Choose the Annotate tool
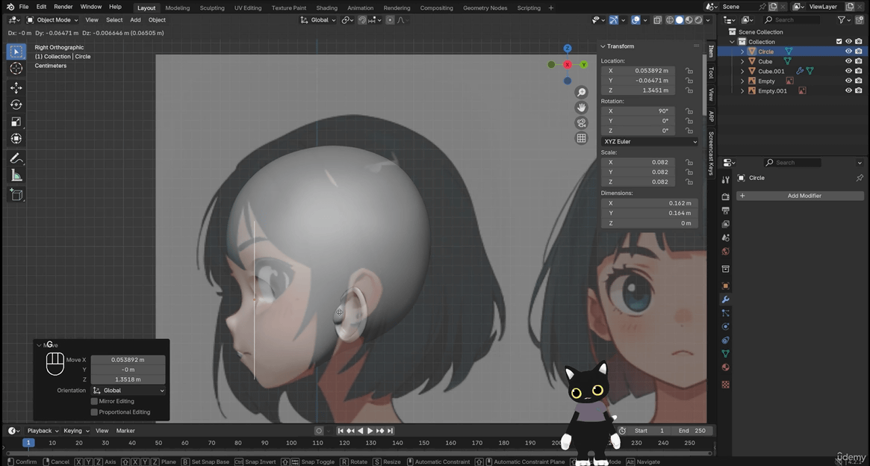This screenshot has width=870, height=466. [x=16, y=158]
